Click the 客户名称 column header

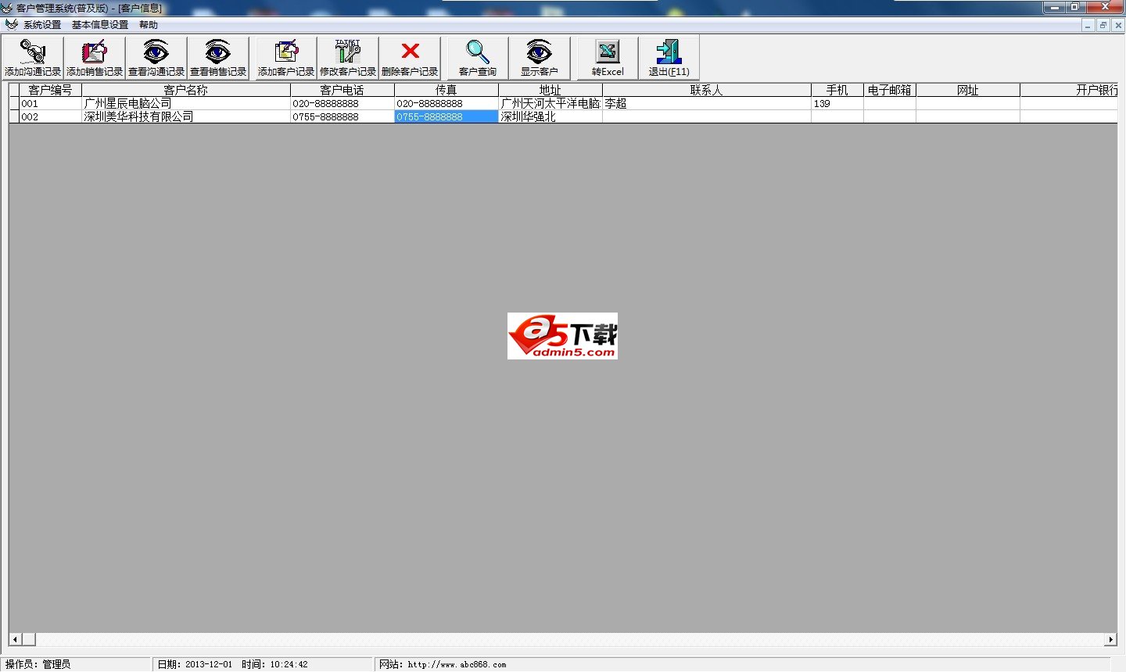186,90
